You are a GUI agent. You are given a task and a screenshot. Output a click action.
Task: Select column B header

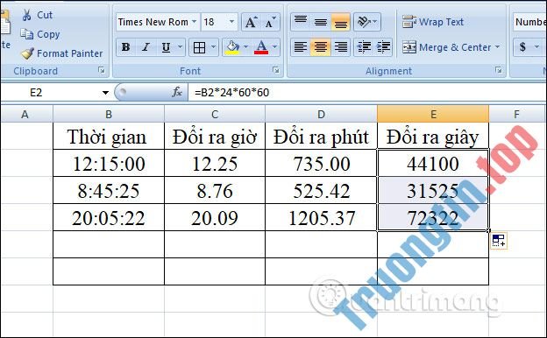click(109, 115)
